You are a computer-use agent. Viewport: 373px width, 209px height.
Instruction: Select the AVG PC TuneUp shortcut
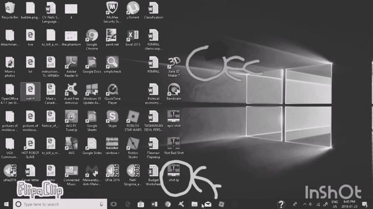coord(71,121)
